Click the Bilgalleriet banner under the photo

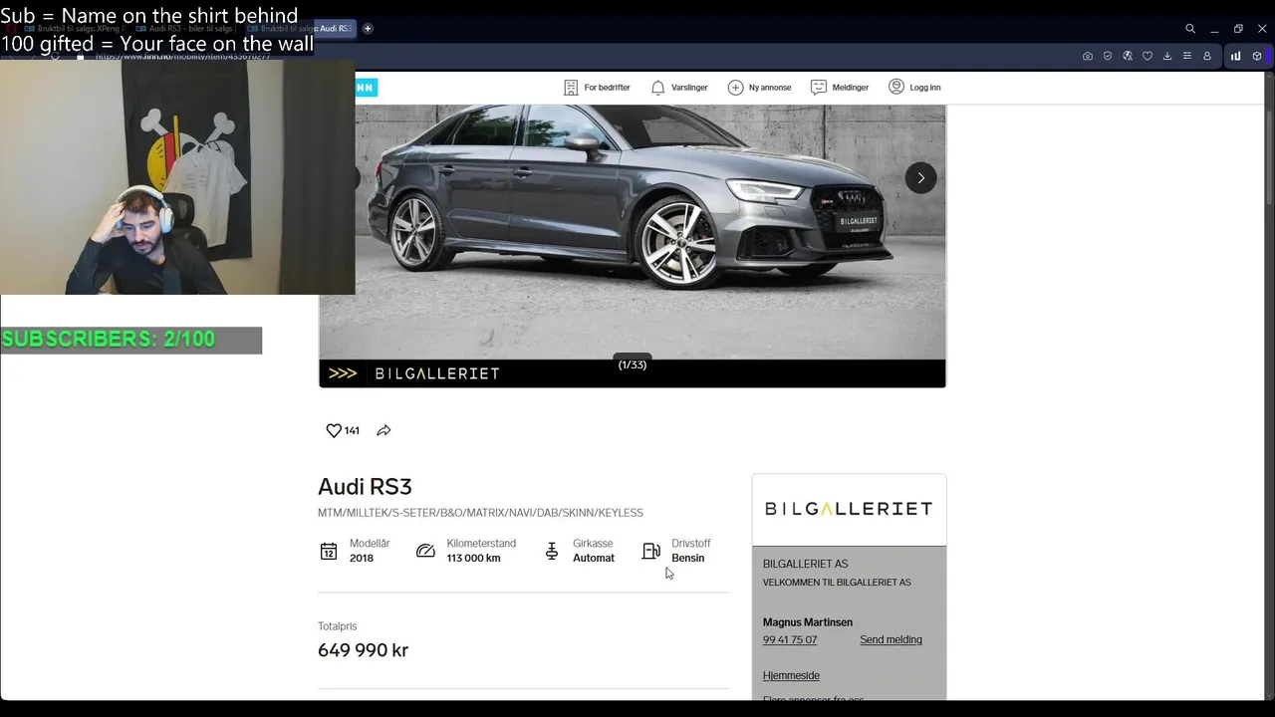click(x=633, y=373)
